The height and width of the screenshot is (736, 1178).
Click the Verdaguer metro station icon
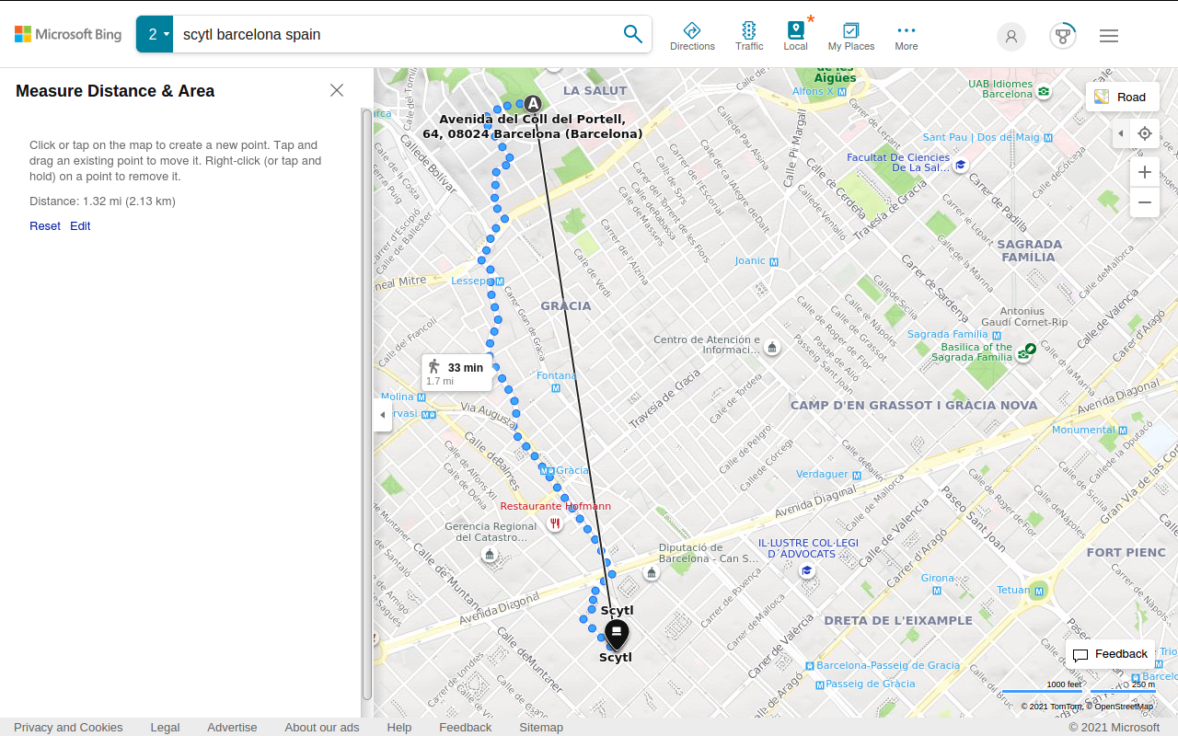coord(857,476)
